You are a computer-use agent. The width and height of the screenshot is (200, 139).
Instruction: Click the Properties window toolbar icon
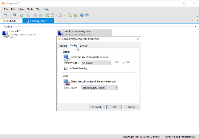coord(15,15)
